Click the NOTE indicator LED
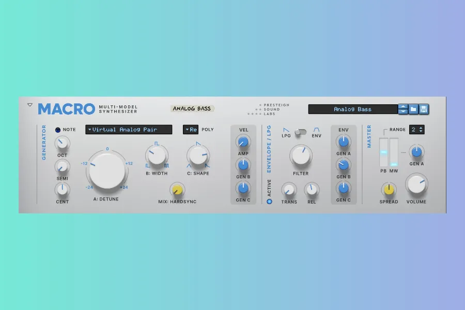The width and height of the screenshot is (465, 310). coord(58,130)
